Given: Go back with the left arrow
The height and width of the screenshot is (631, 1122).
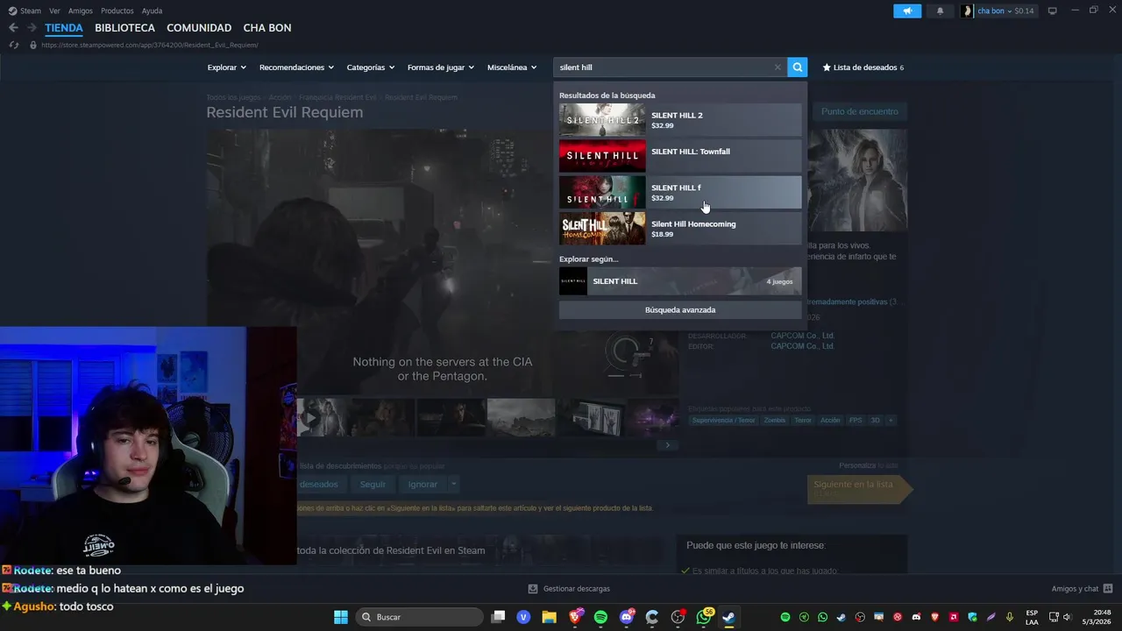Looking at the screenshot, I should click(13, 28).
